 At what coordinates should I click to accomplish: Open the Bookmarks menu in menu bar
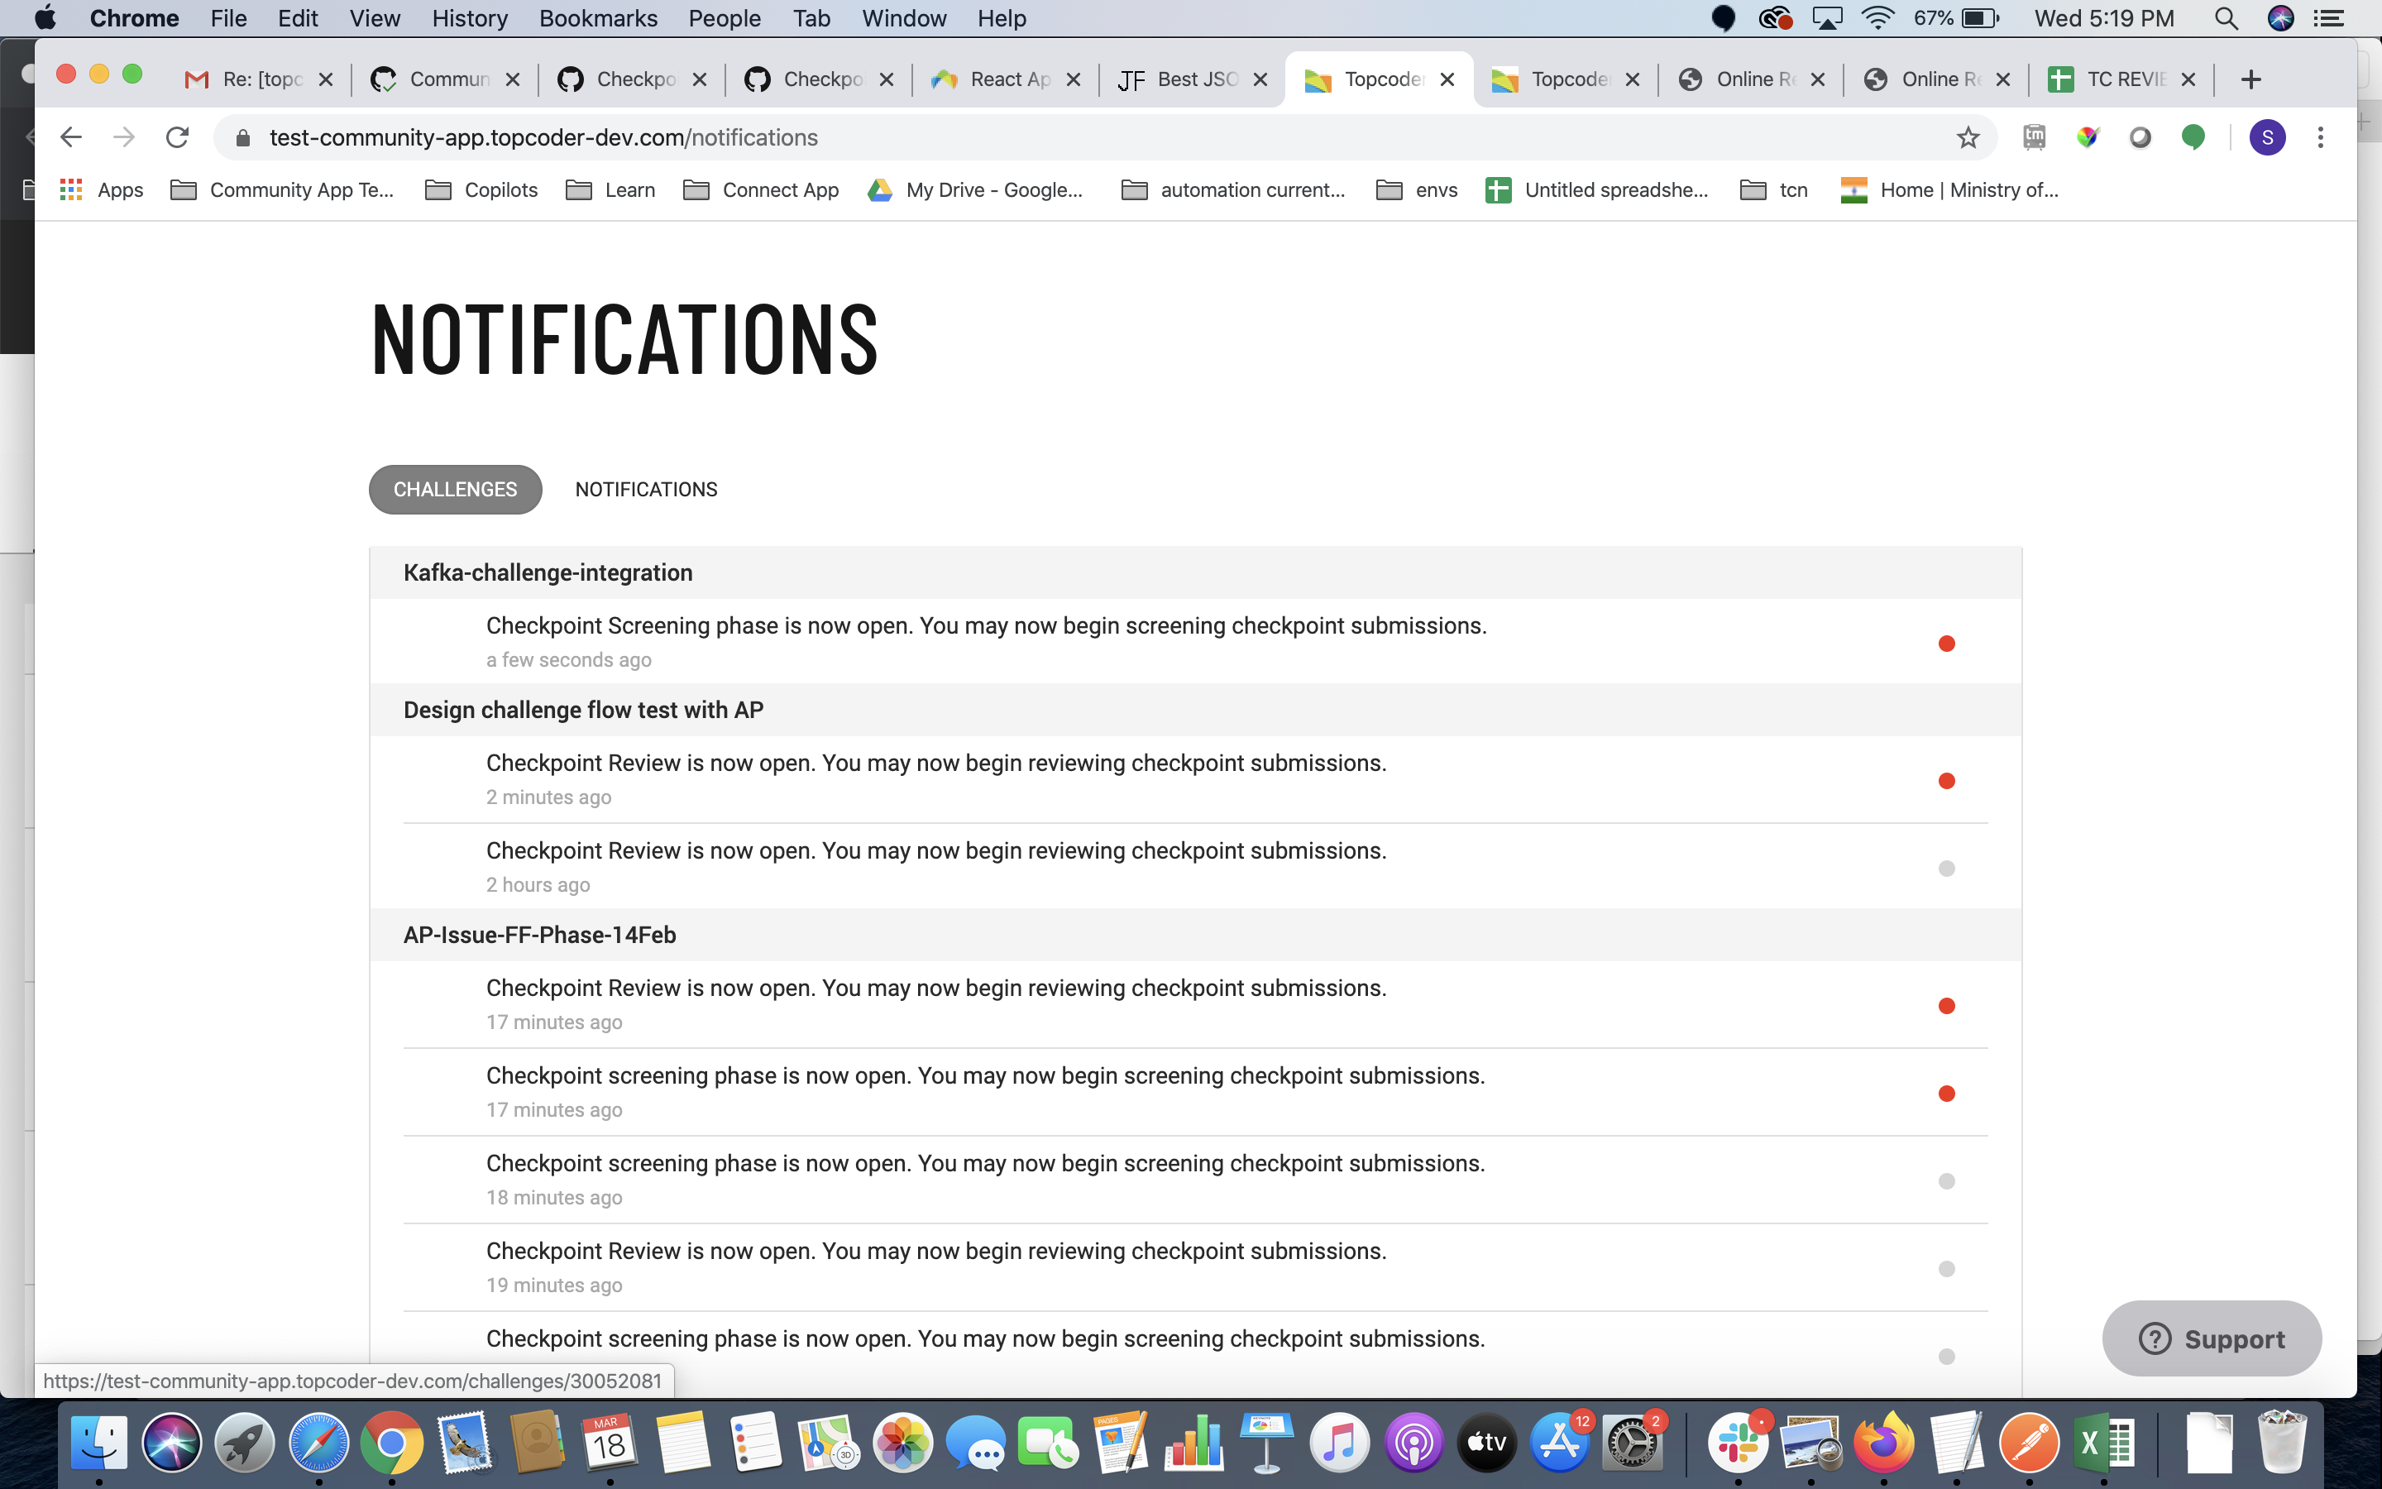[597, 19]
